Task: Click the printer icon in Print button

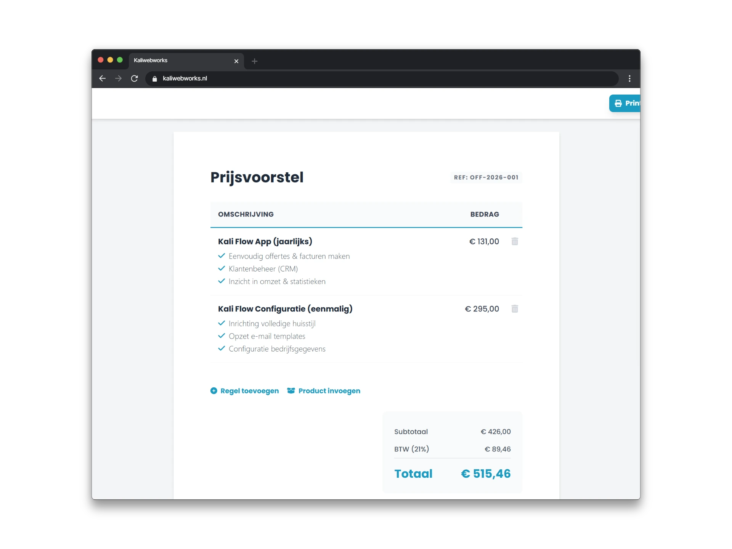Action: coord(618,103)
